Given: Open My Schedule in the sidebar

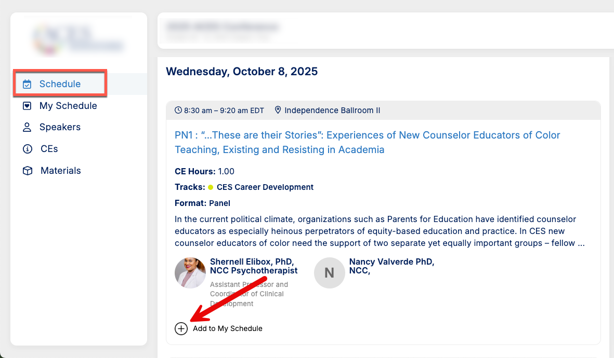Looking at the screenshot, I should [68, 106].
